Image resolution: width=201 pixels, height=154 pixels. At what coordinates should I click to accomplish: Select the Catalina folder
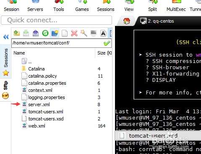tap(37, 69)
